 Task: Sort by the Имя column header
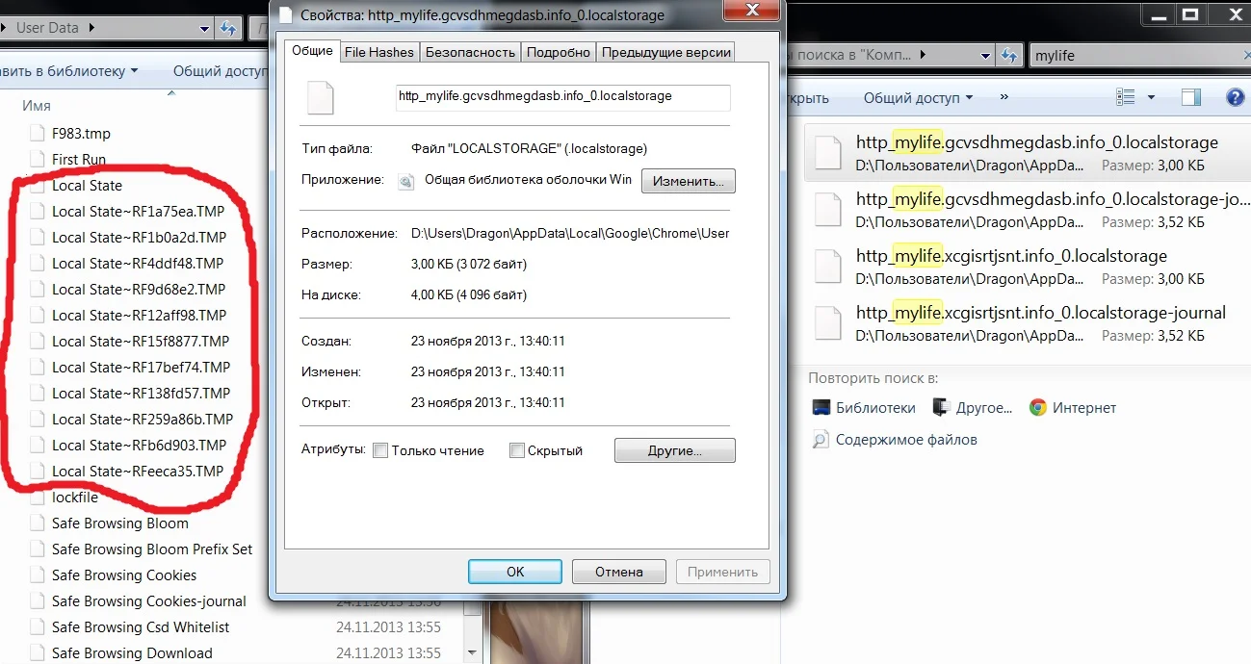click(x=37, y=106)
